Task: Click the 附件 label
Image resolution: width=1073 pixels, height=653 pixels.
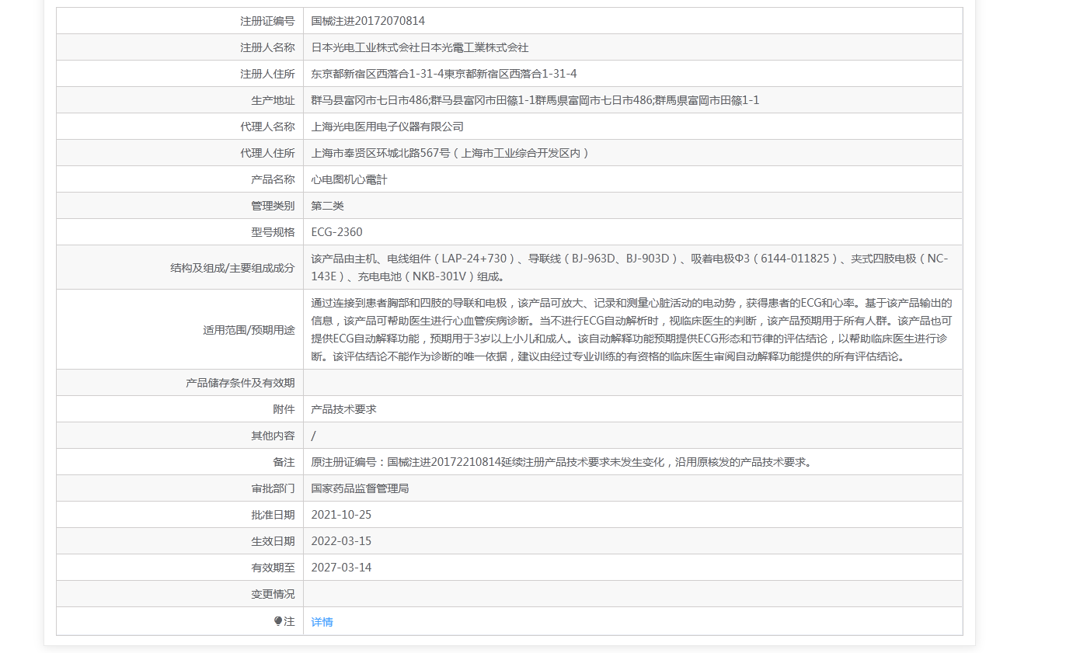Action: pyautogui.click(x=284, y=409)
